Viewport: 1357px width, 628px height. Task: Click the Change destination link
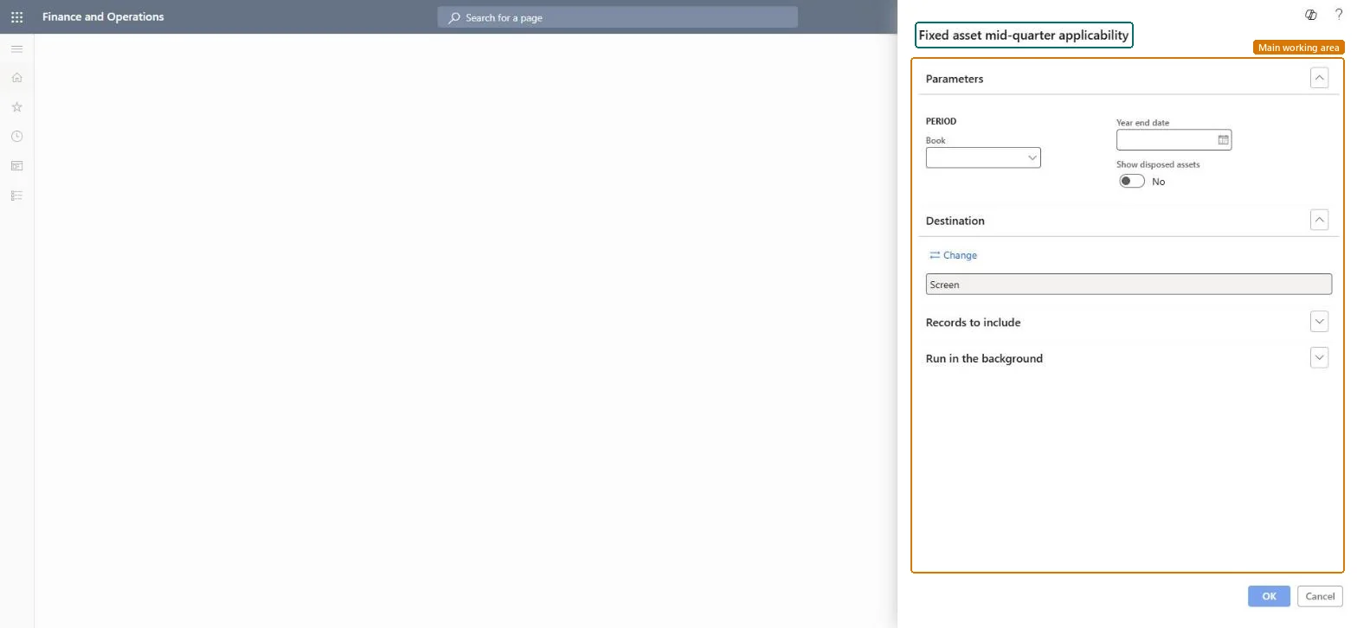coord(953,255)
